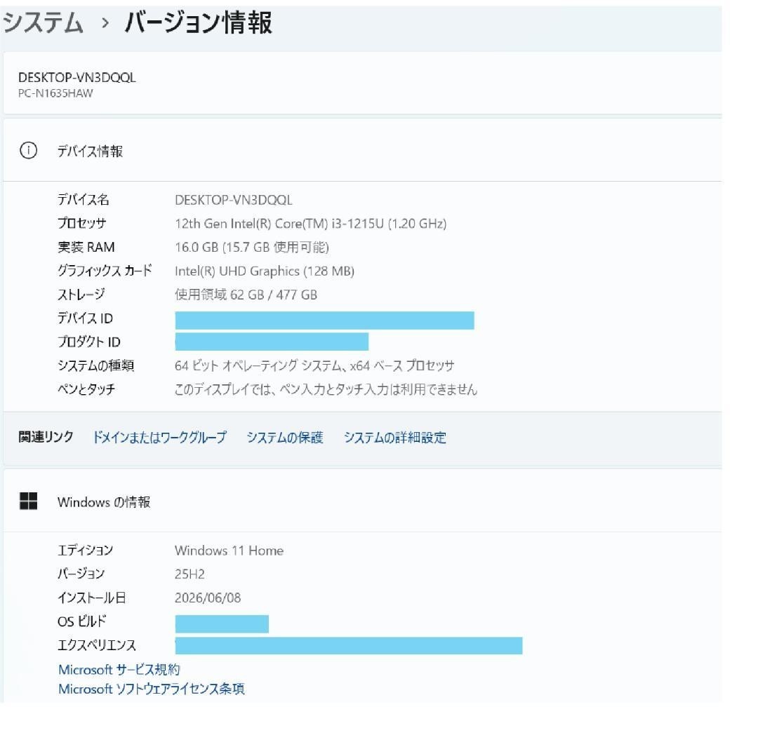Click the OS ビルド label
This screenshot has width=758, height=735.
pyautogui.click(x=81, y=621)
